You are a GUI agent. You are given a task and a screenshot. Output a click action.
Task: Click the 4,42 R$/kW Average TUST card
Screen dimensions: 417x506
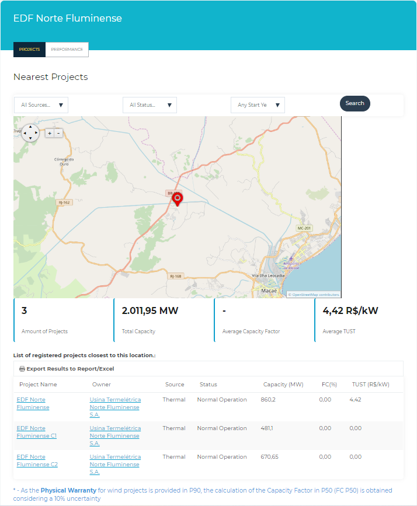[359, 320]
